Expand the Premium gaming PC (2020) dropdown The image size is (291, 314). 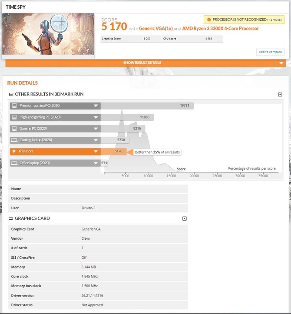point(96,106)
